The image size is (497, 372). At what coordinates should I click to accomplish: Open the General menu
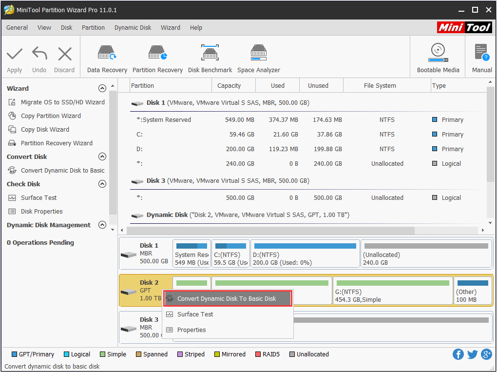coord(17,28)
